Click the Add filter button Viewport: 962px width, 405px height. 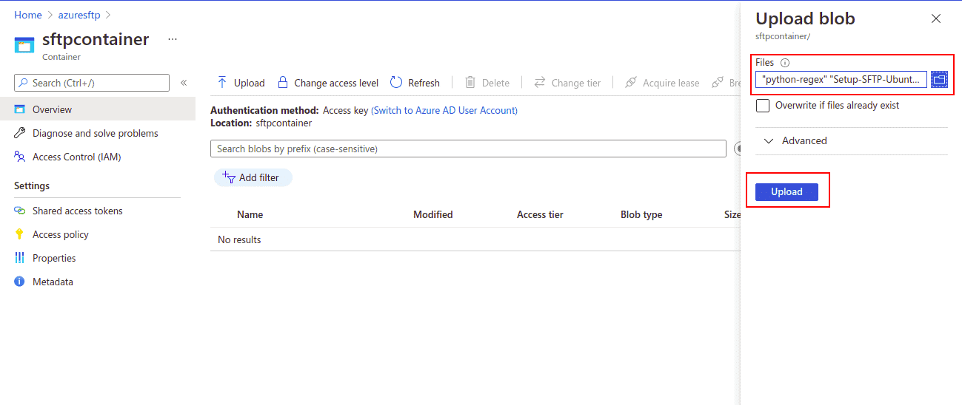click(253, 177)
